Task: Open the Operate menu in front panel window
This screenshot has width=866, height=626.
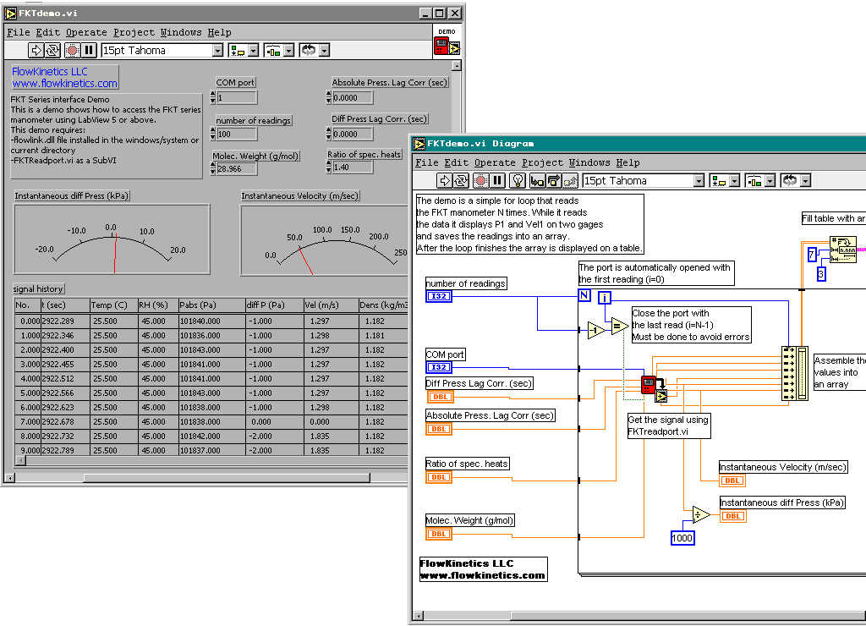Action: (x=86, y=32)
